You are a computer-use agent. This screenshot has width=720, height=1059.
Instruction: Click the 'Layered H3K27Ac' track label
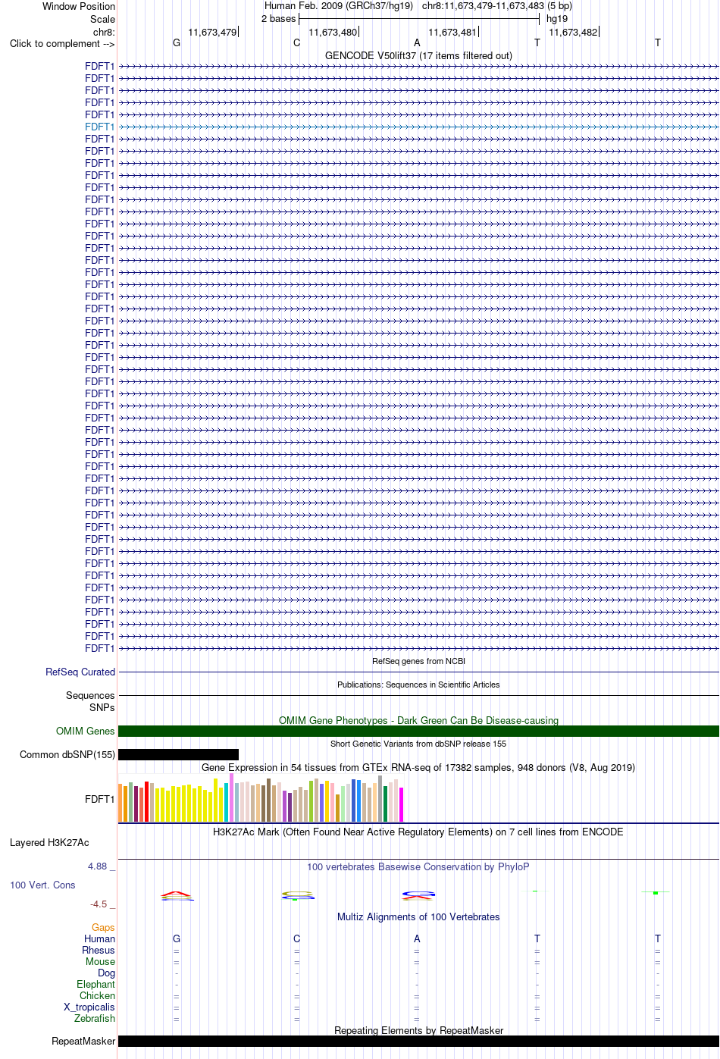(49, 842)
